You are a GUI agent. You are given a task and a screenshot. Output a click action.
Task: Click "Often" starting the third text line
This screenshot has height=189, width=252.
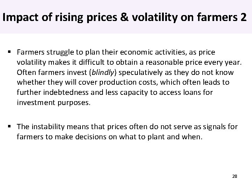tap(25, 72)
